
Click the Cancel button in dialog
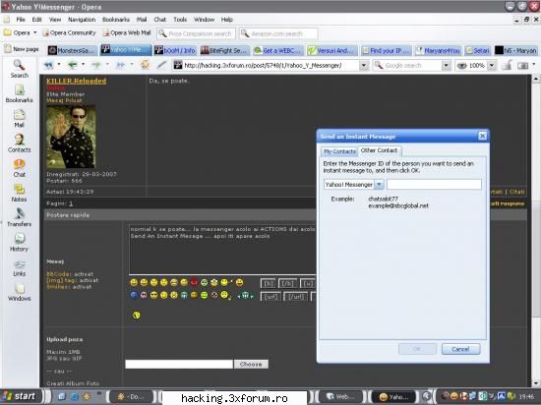[x=460, y=349]
